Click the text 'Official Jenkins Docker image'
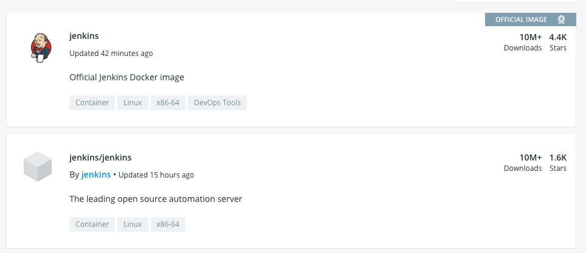 [126, 77]
